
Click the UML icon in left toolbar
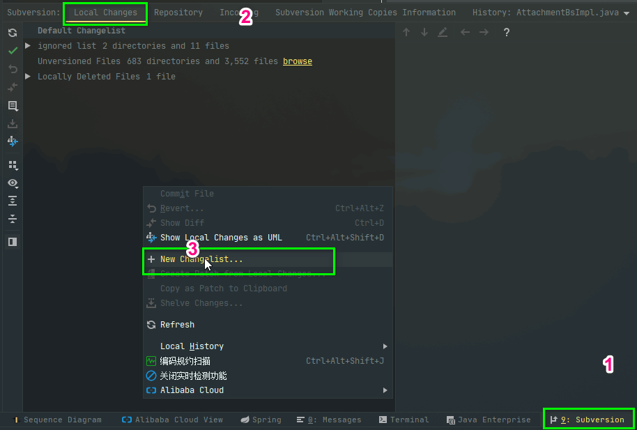click(x=13, y=141)
